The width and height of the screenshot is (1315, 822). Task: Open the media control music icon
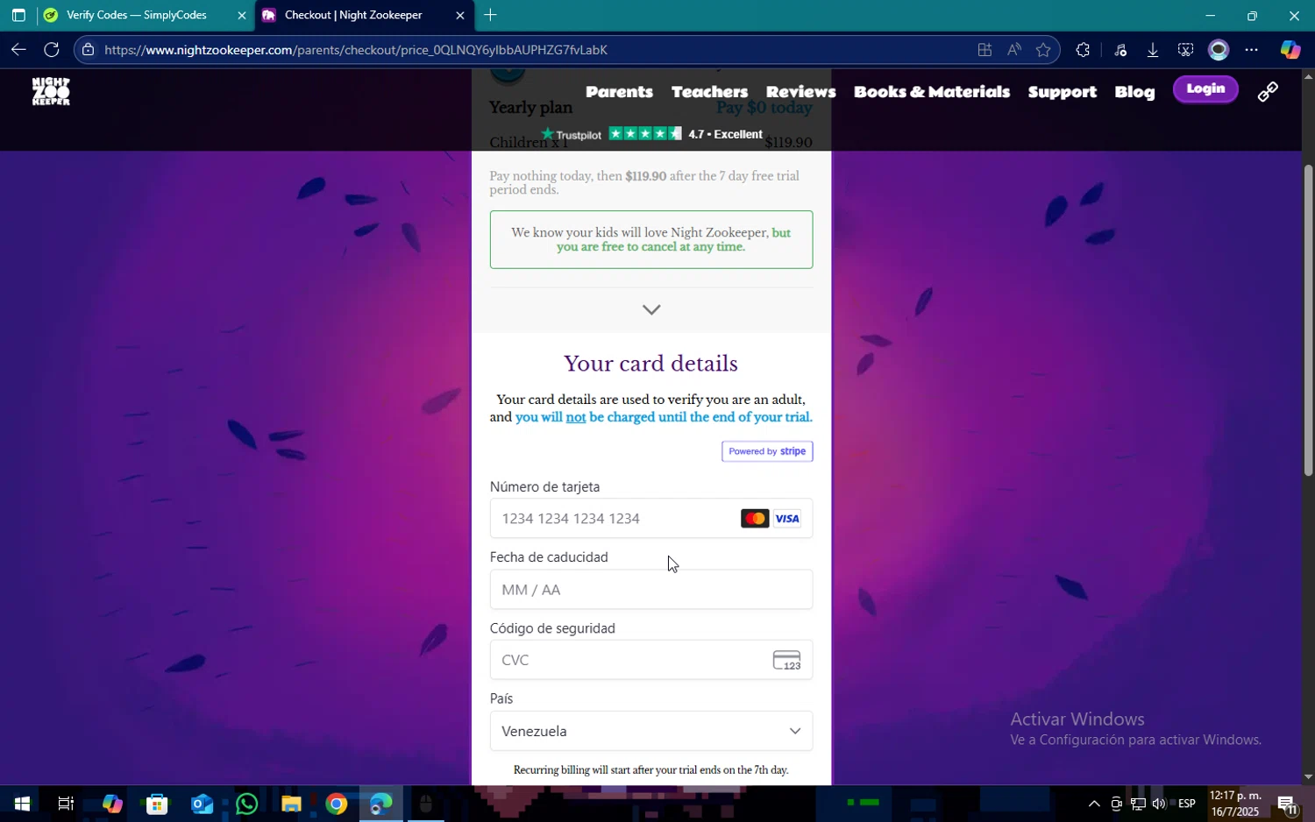point(1120,50)
